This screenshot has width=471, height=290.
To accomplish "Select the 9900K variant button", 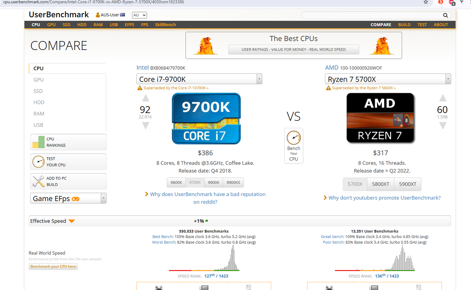I will coord(213,182).
